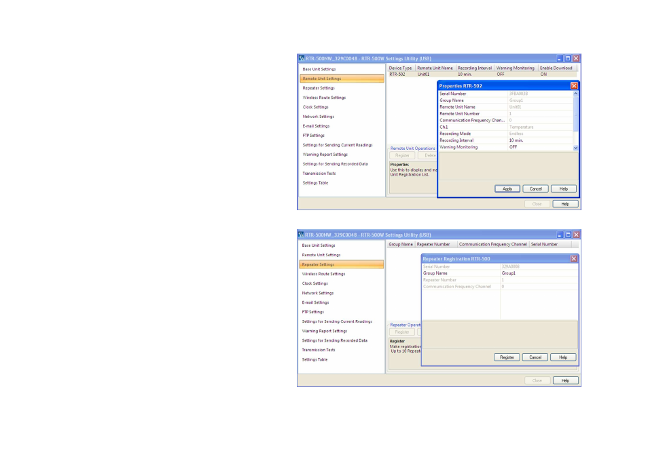Viewport: 648px width, 457px height.
Task: Open Warning Report Settings behind Properties RTR-502
Action: (325, 155)
